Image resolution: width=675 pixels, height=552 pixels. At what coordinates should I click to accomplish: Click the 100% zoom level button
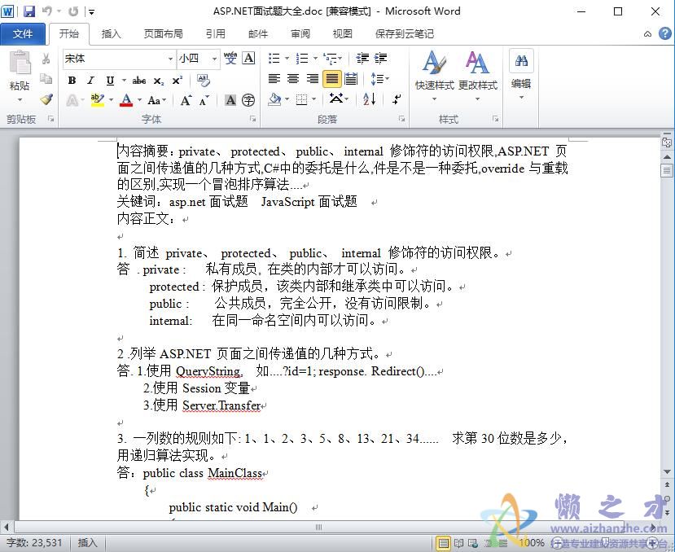[x=532, y=543]
